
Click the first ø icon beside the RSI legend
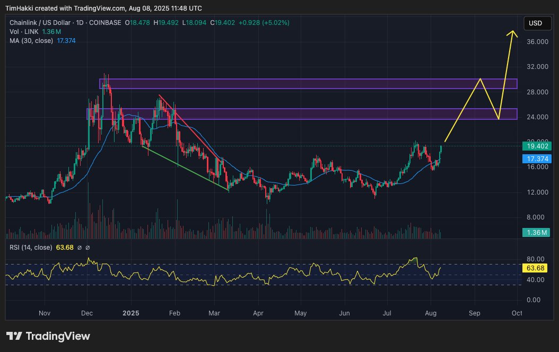[80, 247]
